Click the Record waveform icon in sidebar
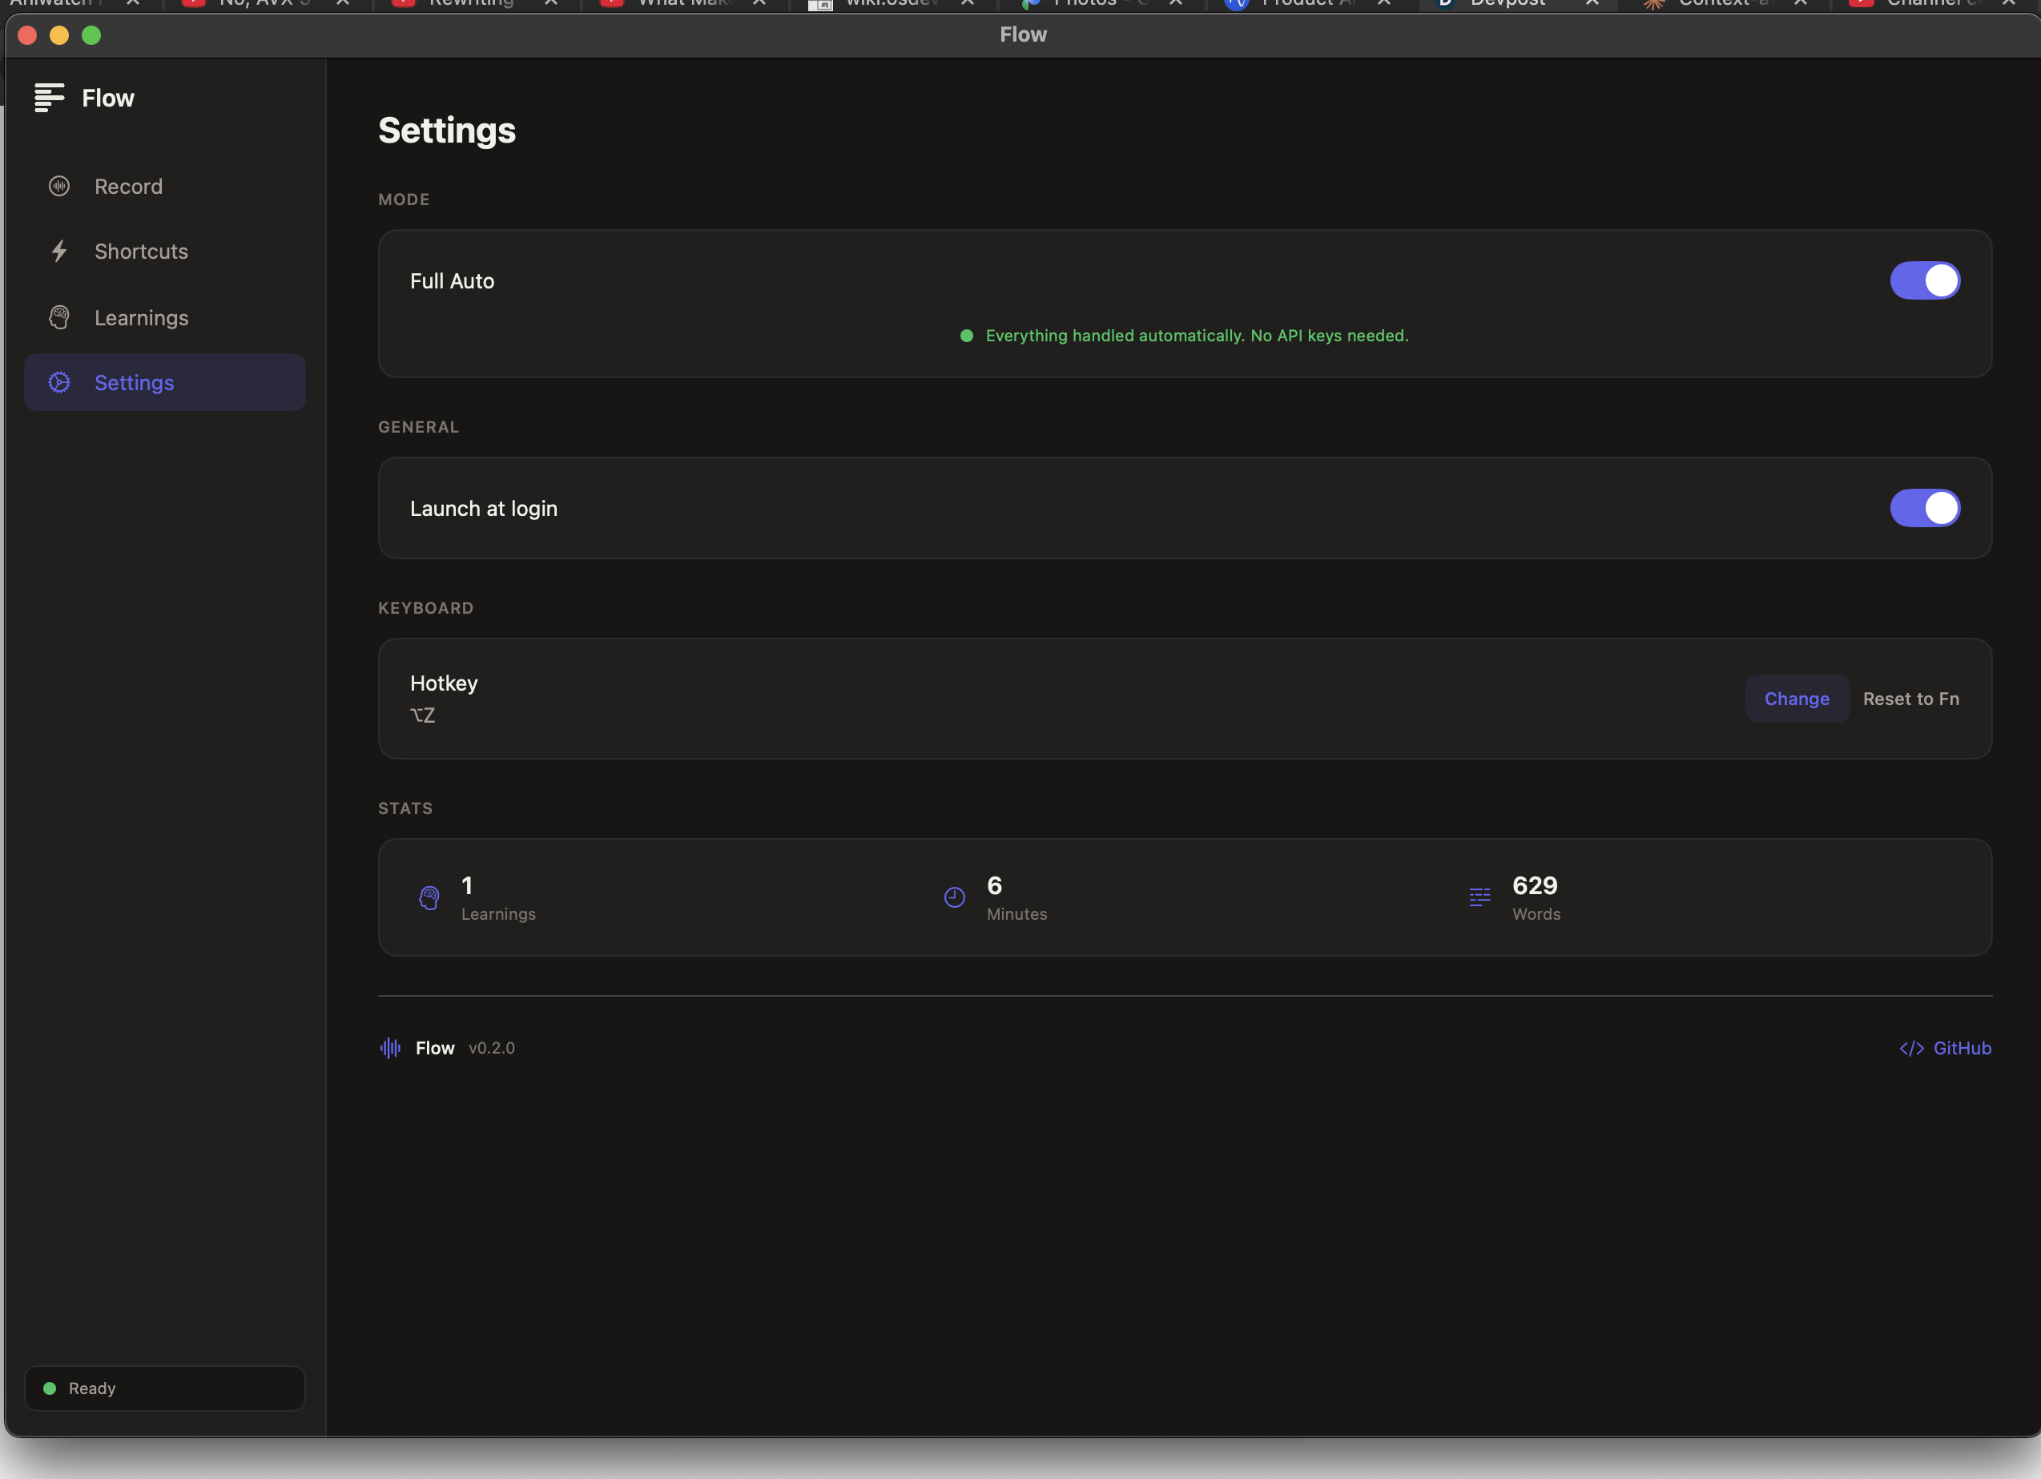Image resolution: width=2041 pixels, height=1479 pixels. 59,187
